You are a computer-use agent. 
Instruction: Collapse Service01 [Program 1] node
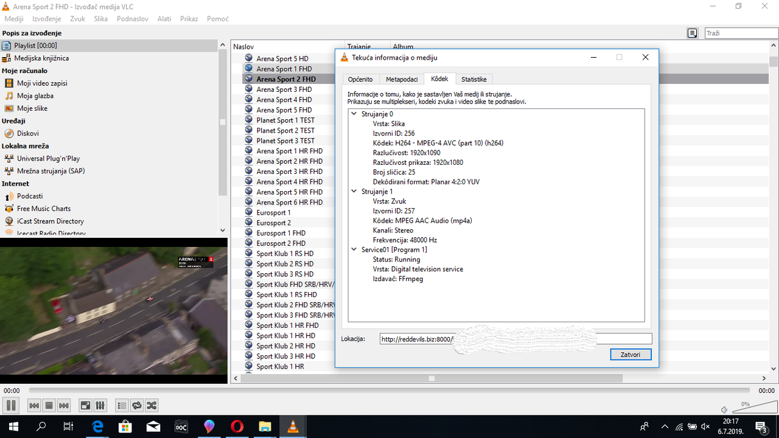pyautogui.click(x=354, y=249)
